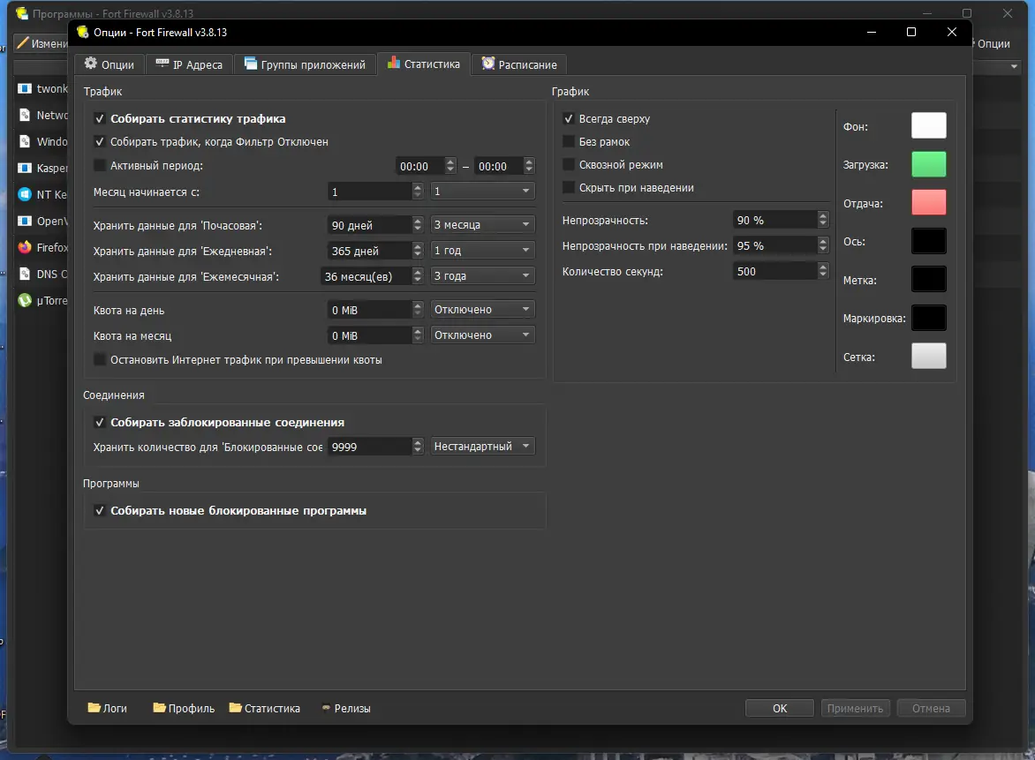Switch to the IP Адреса tab

click(x=189, y=64)
